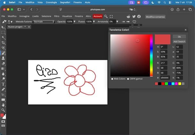
Task: Expand the Opacità value dropdown arrow
Action: [74, 22]
